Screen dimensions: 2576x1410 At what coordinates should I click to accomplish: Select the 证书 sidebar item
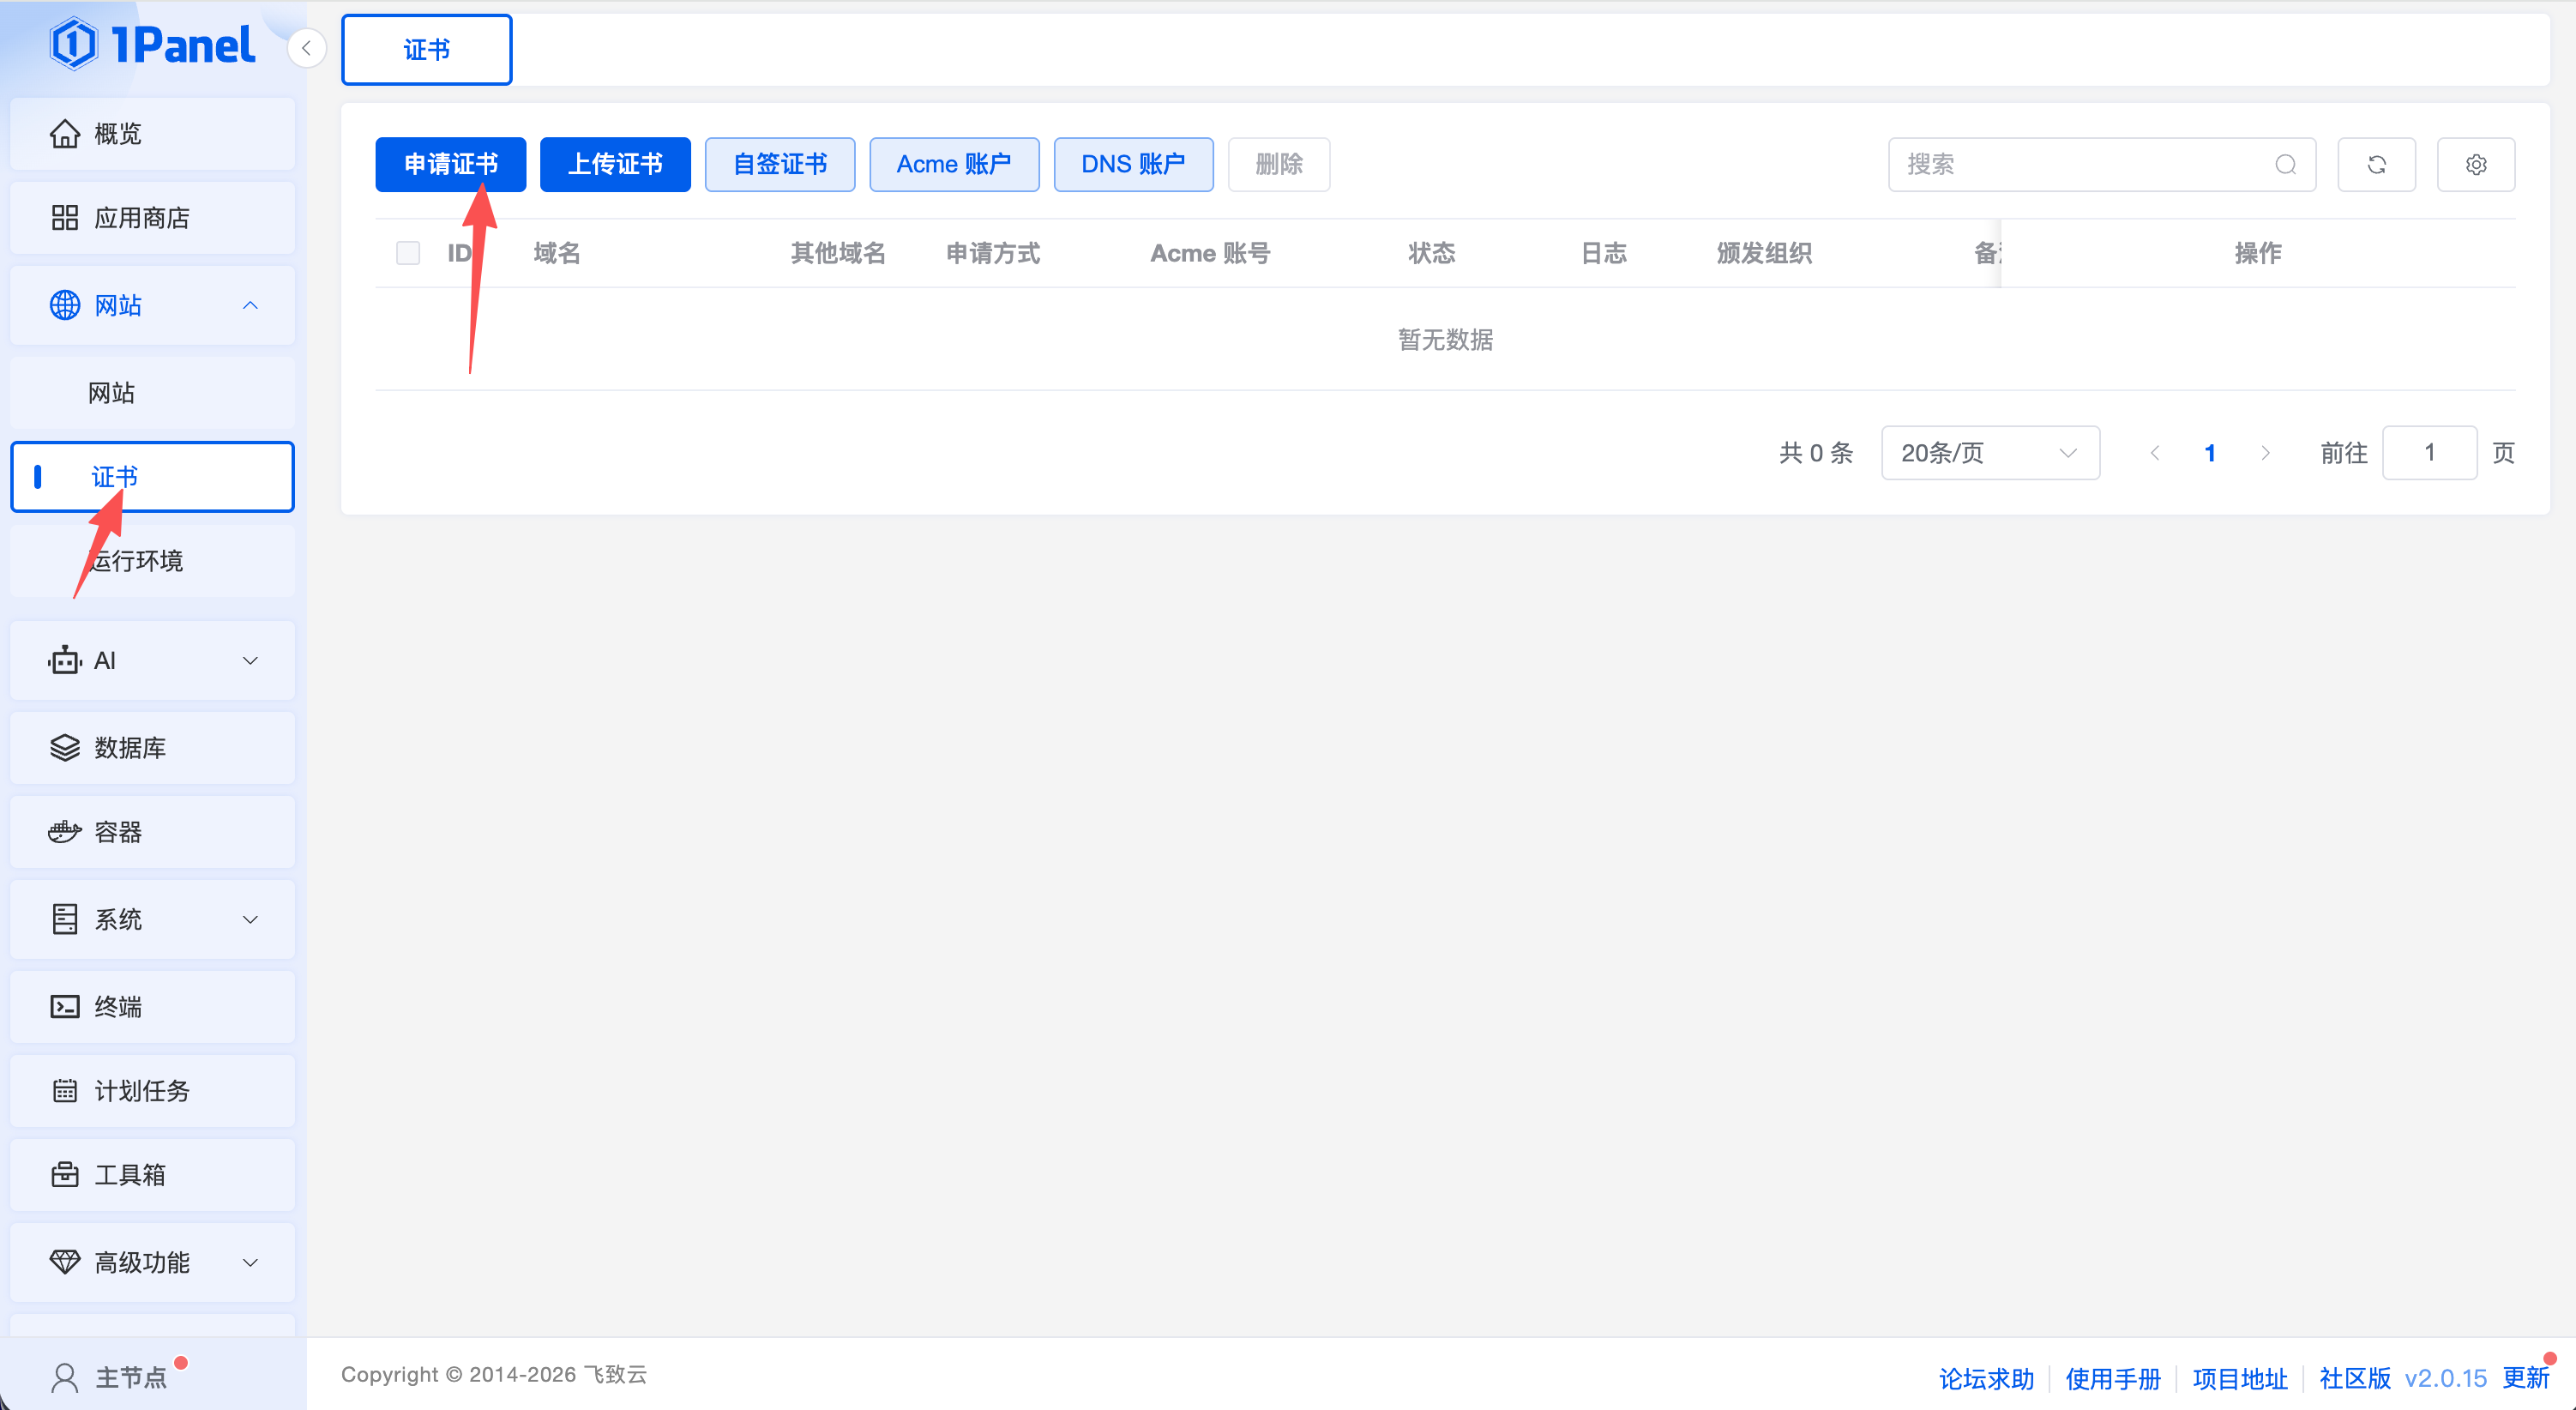152,477
